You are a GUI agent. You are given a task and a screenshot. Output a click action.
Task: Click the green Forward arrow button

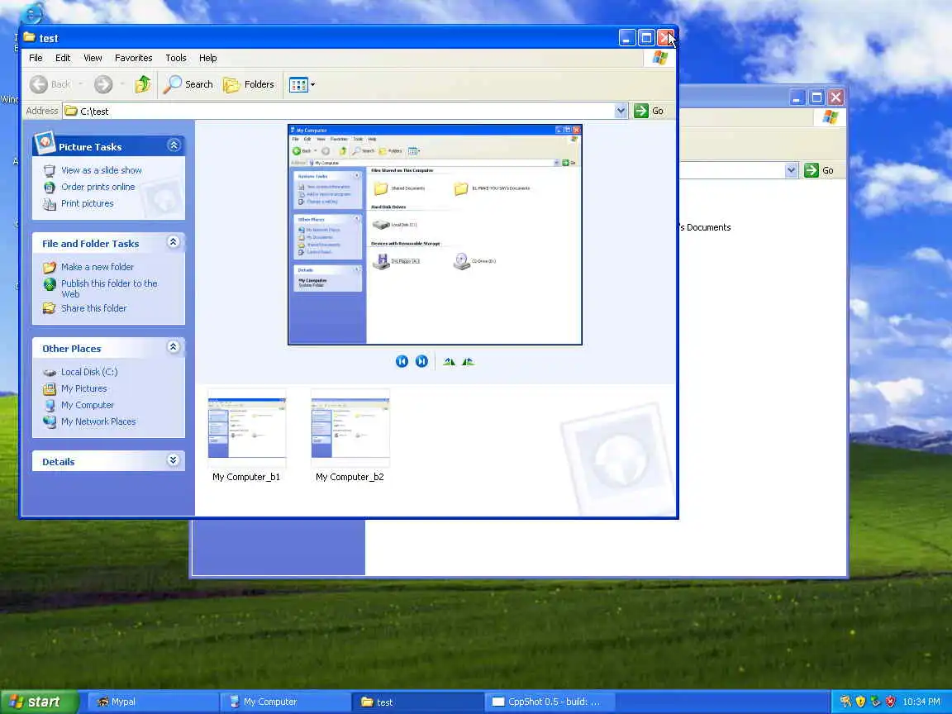[103, 84]
